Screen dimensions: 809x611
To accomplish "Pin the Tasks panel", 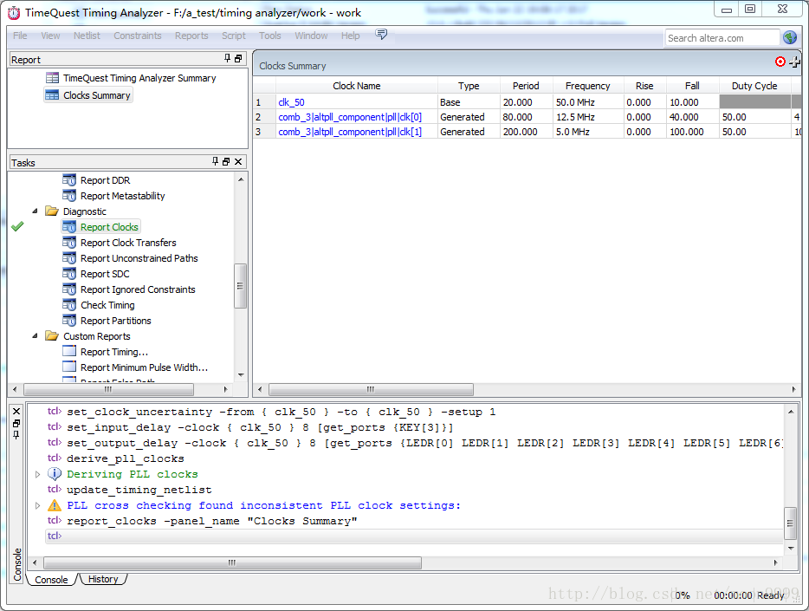I will pyautogui.click(x=215, y=161).
